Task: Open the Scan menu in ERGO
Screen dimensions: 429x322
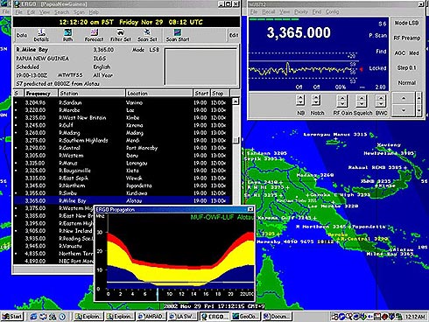Action: (79, 12)
